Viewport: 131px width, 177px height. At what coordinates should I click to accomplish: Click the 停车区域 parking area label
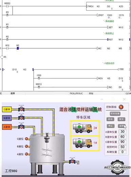pos(83,117)
